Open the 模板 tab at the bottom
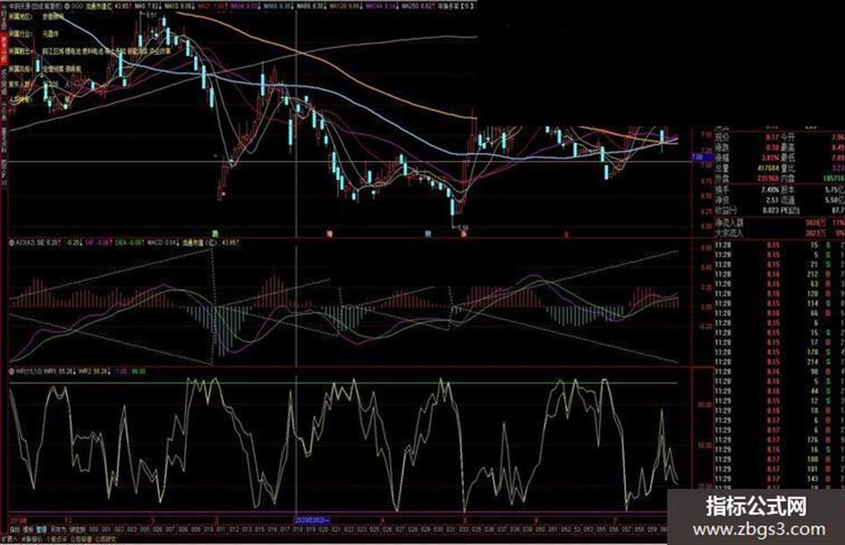The height and width of the screenshot is (545, 845). tap(27, 530)
